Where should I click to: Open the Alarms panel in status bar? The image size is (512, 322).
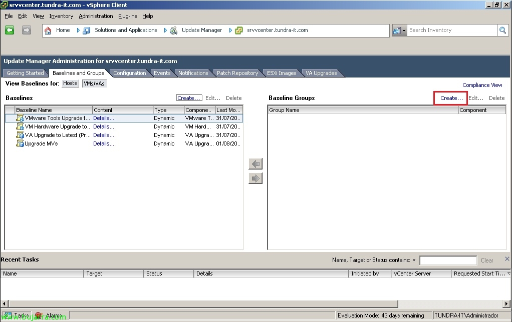[49, 315]
